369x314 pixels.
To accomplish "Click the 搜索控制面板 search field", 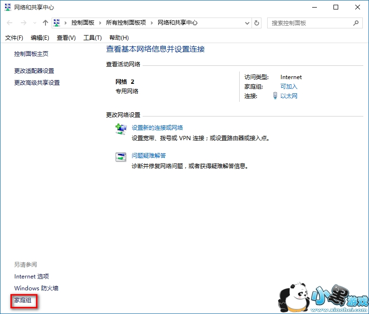I will click(310, 23).
